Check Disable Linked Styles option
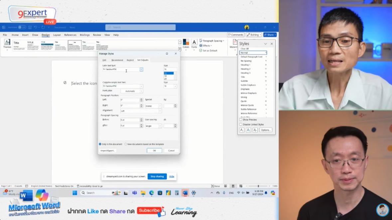 241,124
